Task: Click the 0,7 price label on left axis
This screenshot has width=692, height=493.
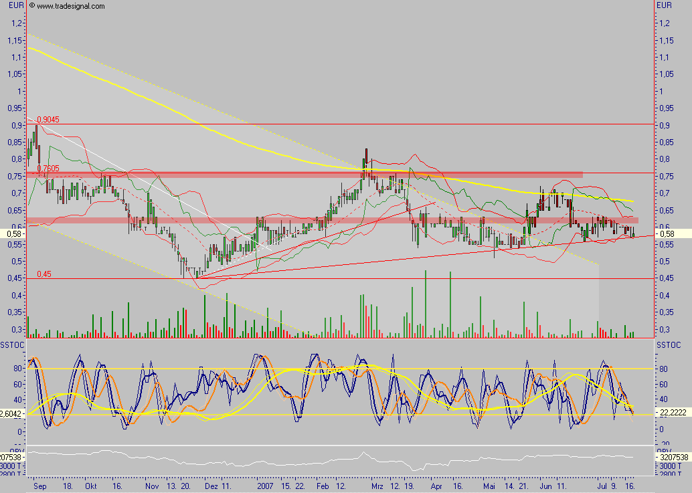Action: (x=16, y=193)
